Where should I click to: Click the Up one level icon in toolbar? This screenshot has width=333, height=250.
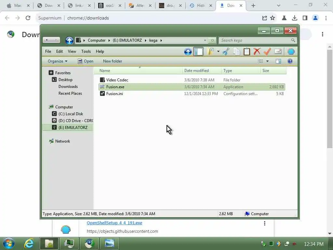(188, 51)
